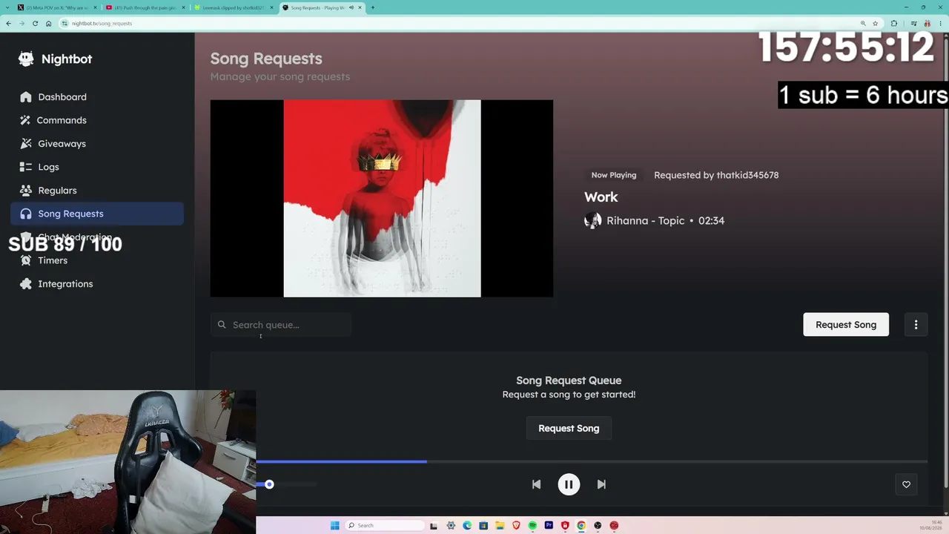Open the Dashboard page

[97, 97]
